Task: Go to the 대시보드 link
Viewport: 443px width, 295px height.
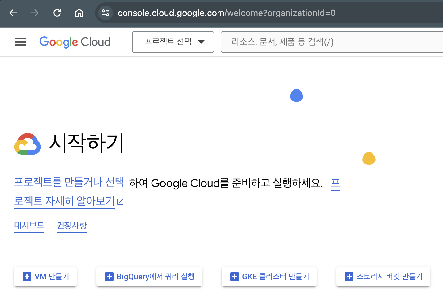Action: coord(29,226)
